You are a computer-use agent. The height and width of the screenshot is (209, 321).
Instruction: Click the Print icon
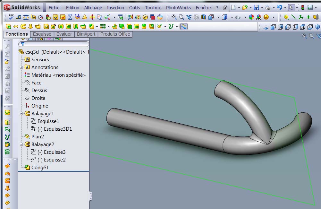pos(268,8)
